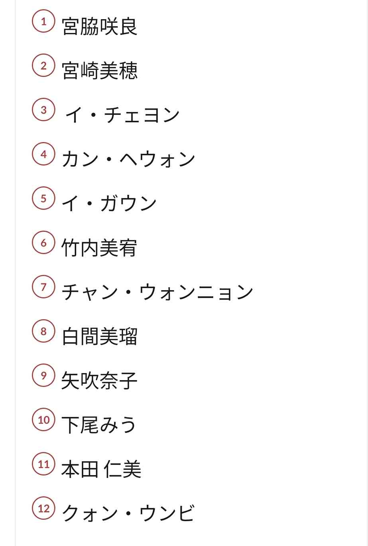This screenshot has height=546, width=368.
Task: Click the number 12 circle badge
Action: click(x=43, y=508)
